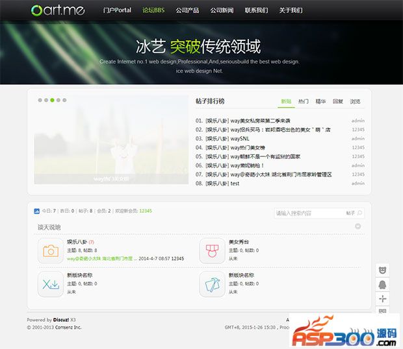The image size is (403, 349).
Task: Open post 06 way萌呢萌啦
Action: (247, 165)
